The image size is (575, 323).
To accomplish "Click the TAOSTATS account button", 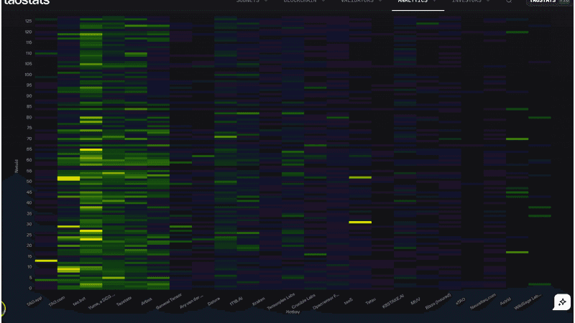I will coord(549,2).
